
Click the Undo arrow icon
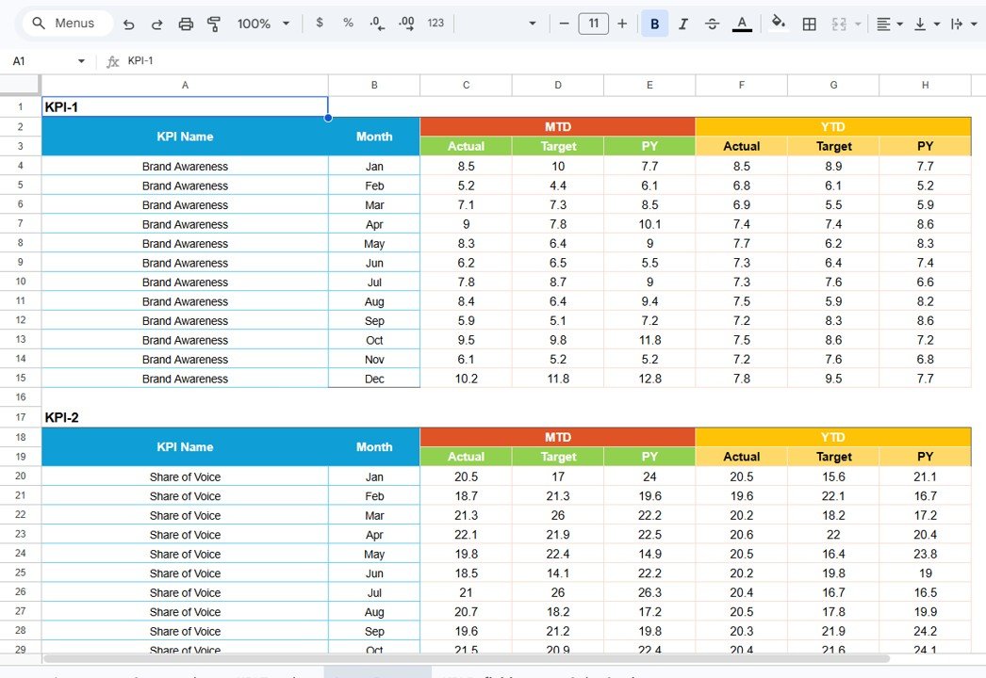[x=129, y=24]
